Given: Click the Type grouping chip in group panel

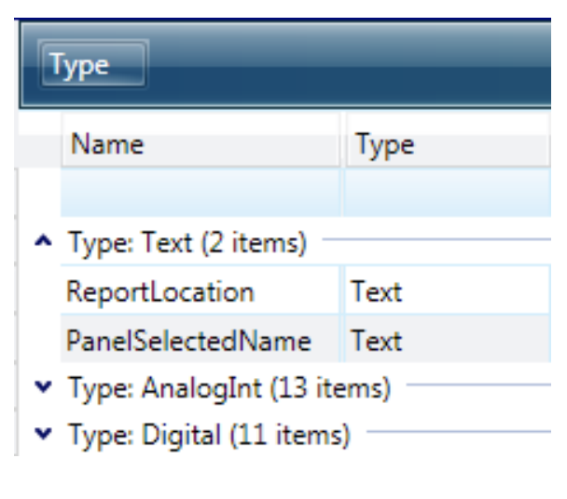Looking at the screenshot, I should (x=91, y=64).
